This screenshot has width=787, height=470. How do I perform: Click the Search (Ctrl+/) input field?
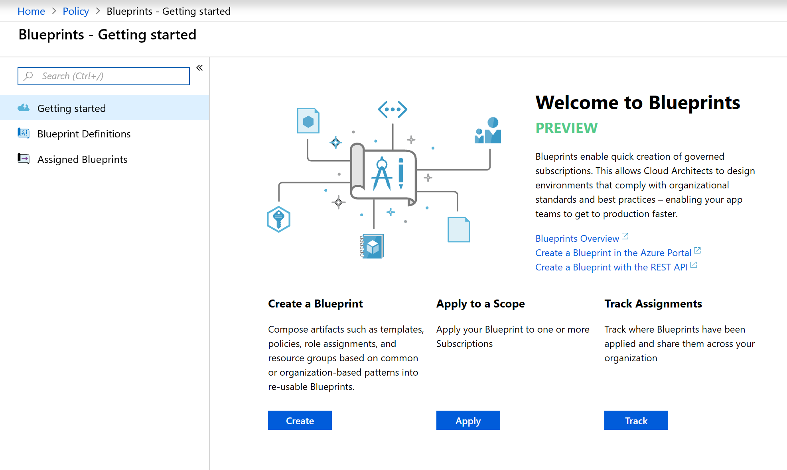pos(104,76)
